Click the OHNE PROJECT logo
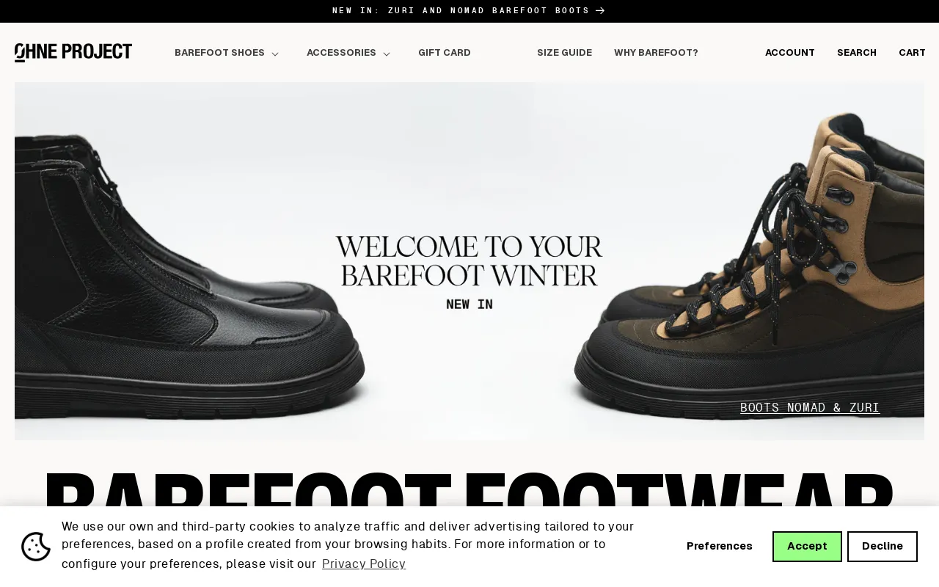Viewport: 939px width, 587px height. [73, 53]
